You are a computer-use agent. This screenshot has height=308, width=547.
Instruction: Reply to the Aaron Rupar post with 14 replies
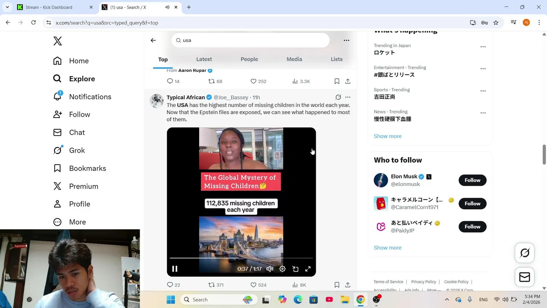click(173, 81)
